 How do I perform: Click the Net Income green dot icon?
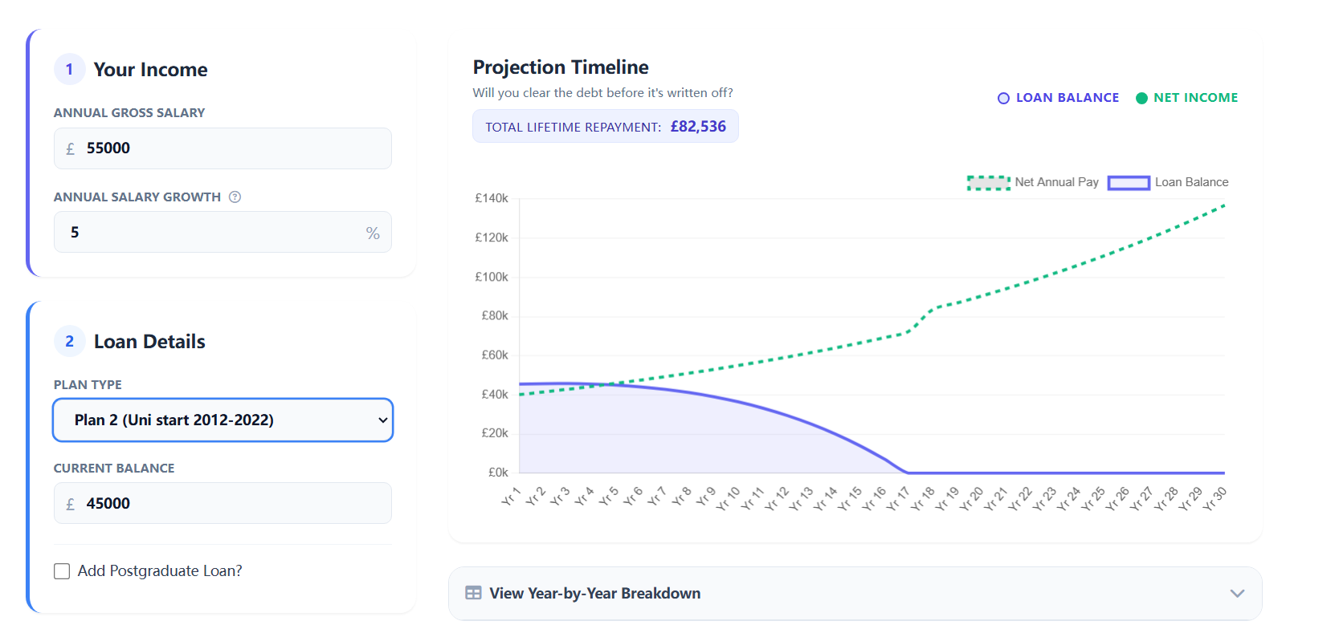click(x=1141, y=98)
